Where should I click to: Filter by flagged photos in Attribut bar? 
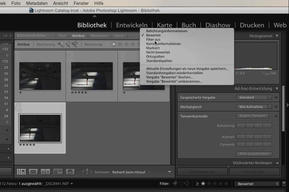point(61,44)
